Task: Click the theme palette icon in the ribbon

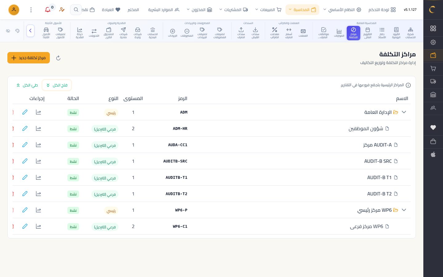Action: tap(17, 31)
